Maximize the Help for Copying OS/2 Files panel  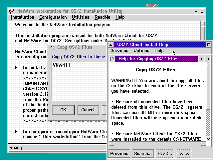pyautogui.click(x=207, y=59)
